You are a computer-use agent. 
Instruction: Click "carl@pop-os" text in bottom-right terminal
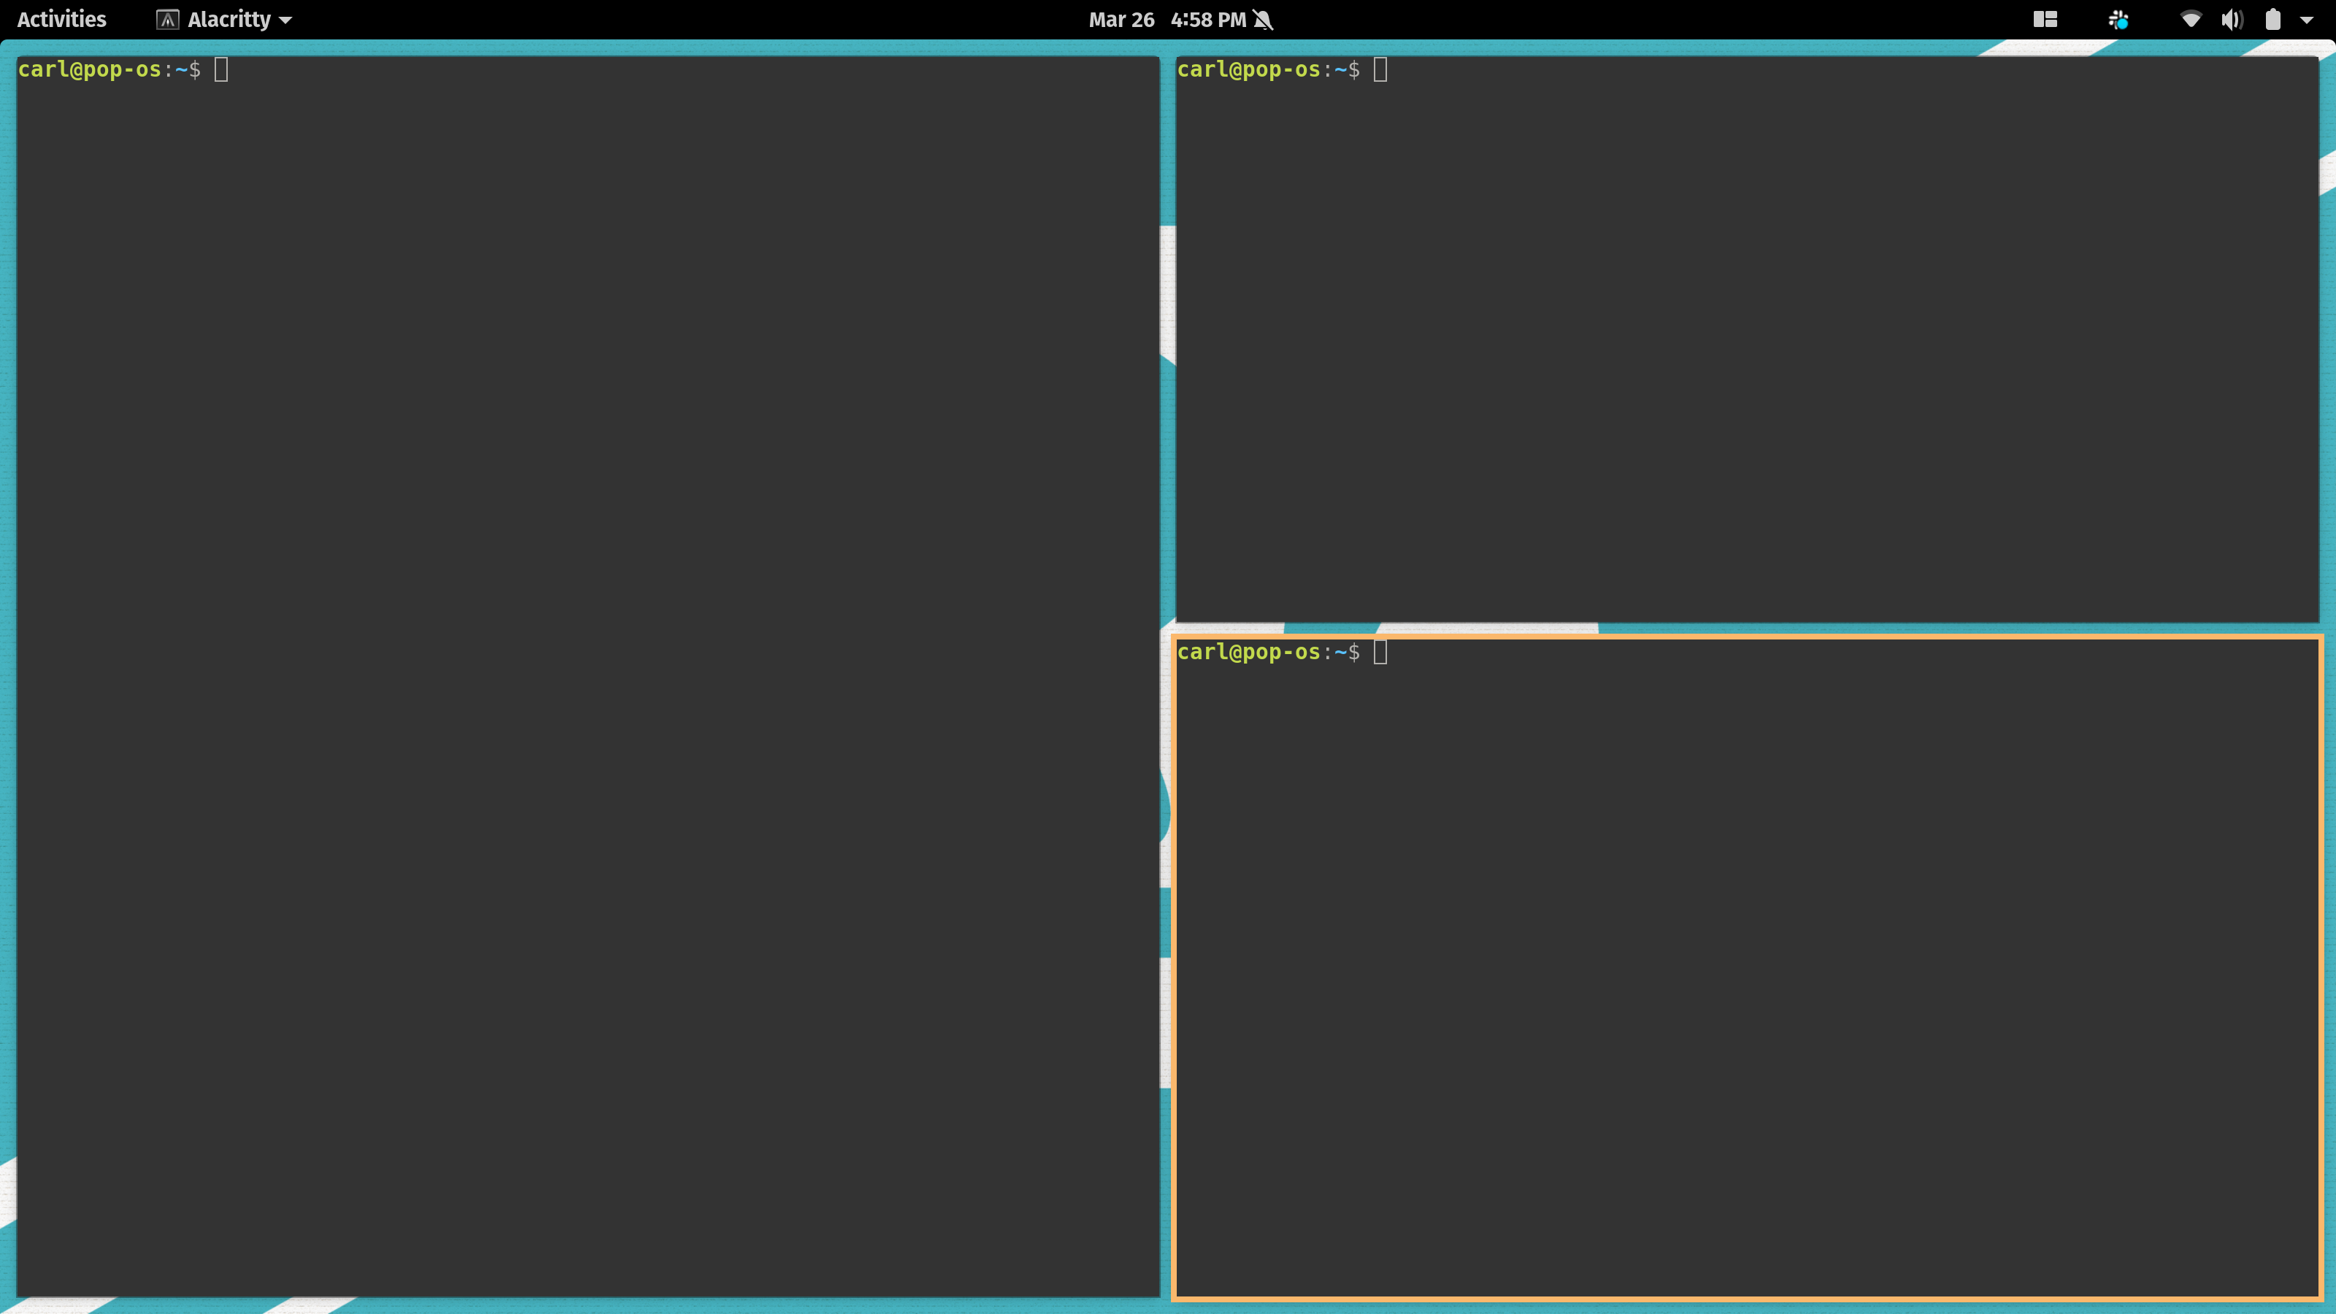click(1249, 652)
